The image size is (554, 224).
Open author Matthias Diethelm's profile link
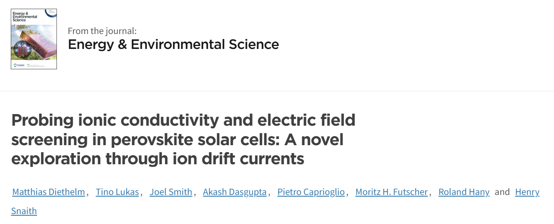pyautogui.click(x=49, y=192)
